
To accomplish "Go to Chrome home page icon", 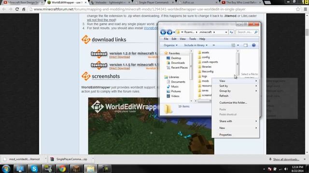I will tap(24, 9).
